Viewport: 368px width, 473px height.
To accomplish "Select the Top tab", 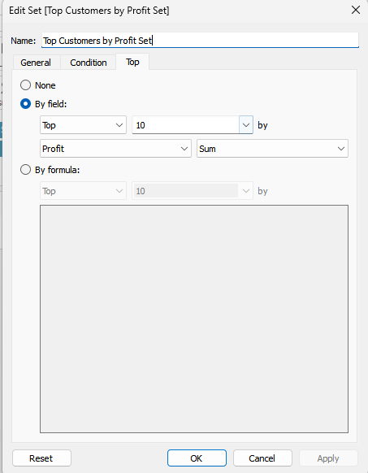I will (132, 62).
